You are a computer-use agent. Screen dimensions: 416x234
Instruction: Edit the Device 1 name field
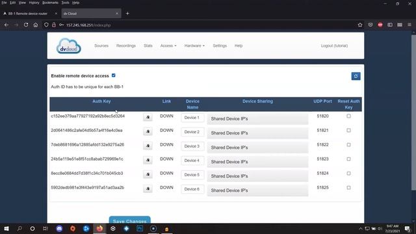(x=192, y=118)
